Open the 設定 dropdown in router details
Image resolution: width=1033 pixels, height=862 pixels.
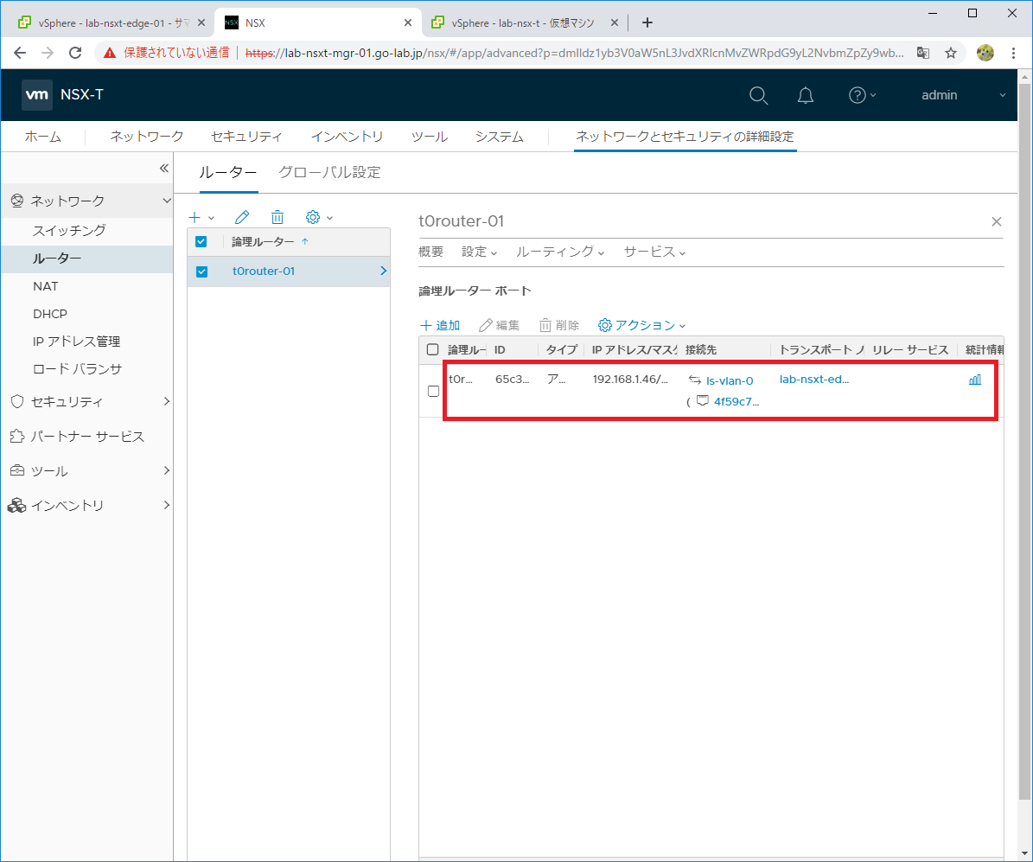479,252
